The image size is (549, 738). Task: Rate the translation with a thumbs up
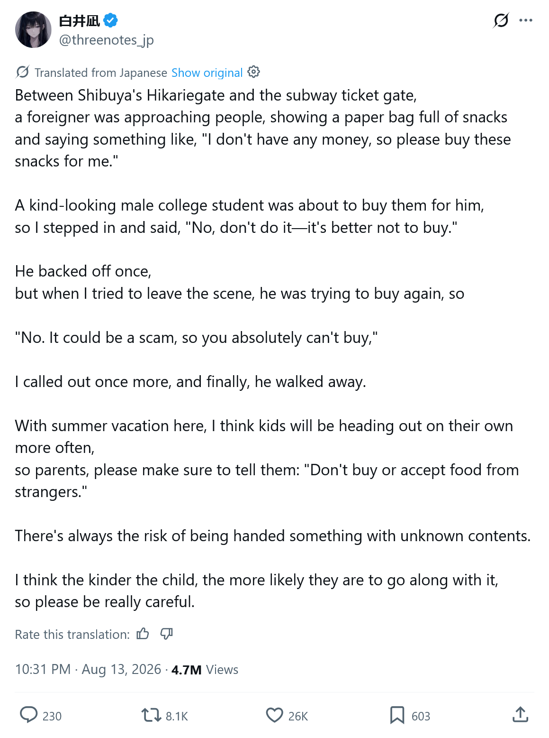pos(143,634)
